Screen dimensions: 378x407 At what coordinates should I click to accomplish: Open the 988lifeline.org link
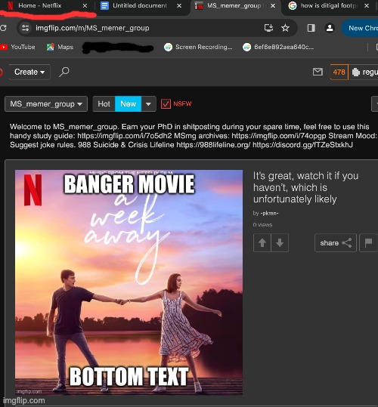(213, 145)
